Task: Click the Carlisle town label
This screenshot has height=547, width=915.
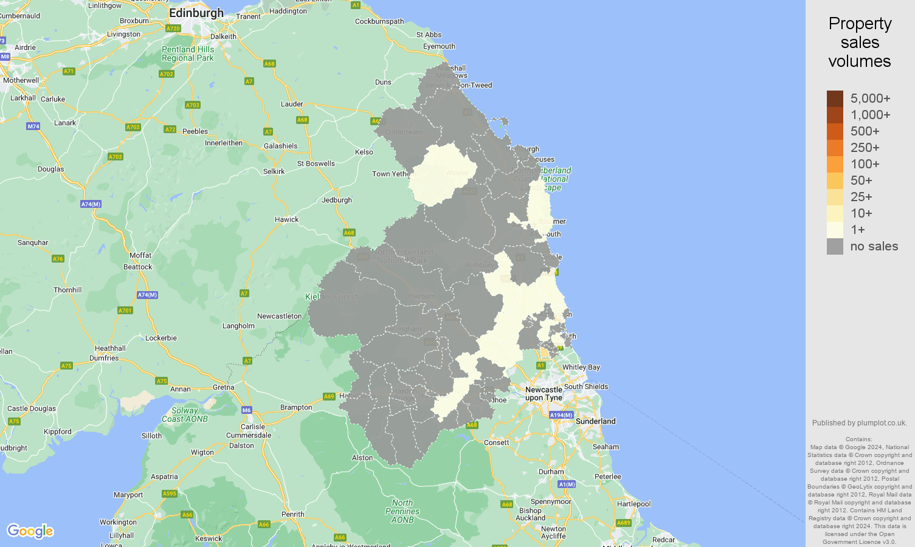Action: 253,427
